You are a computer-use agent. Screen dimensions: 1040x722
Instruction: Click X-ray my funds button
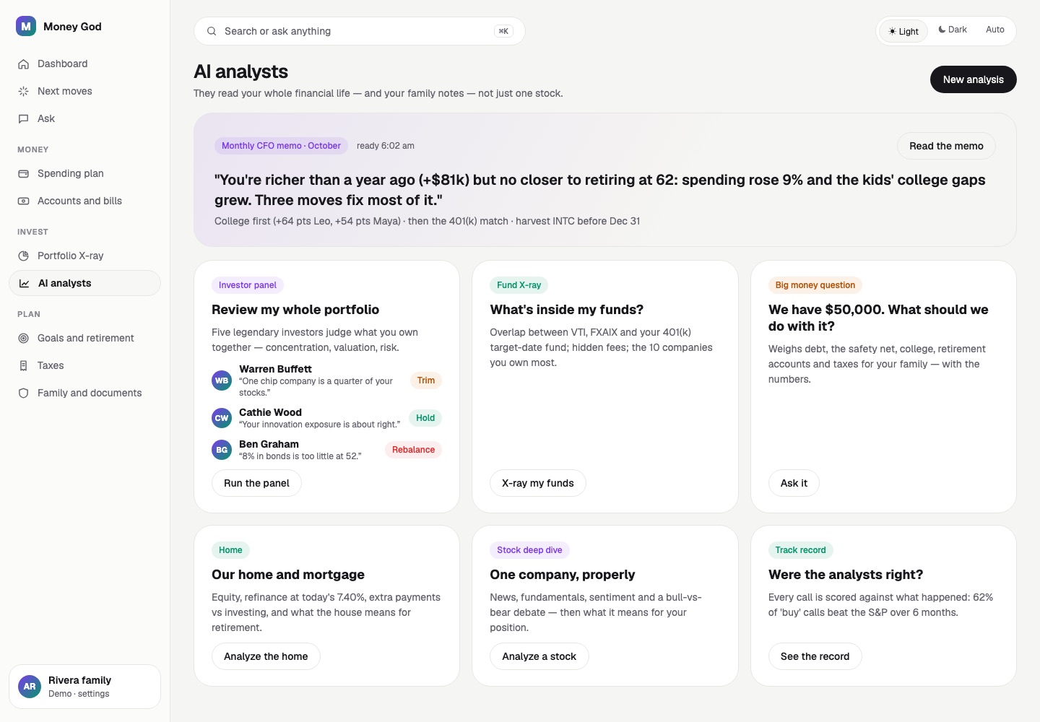[538, 483]
